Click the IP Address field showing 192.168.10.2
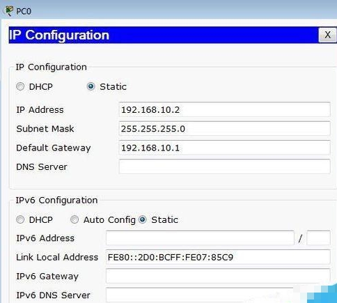The height and width of the screenshot is (303, 337). coord(224,109)
